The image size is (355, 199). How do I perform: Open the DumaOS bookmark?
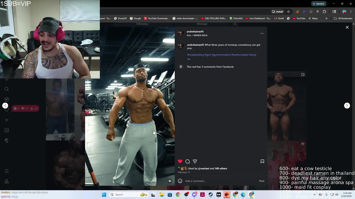(x=120, y=19)
